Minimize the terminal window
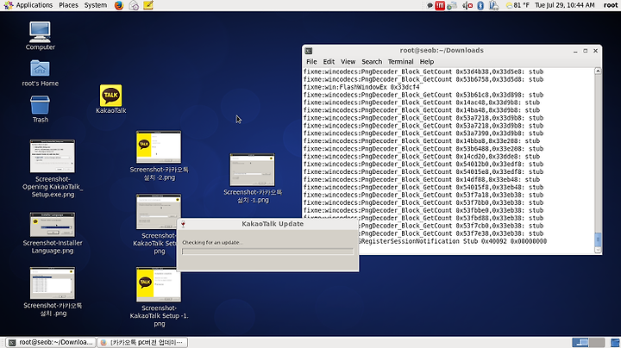The width and height of the screenshot is (621, 348). point(575,51)
